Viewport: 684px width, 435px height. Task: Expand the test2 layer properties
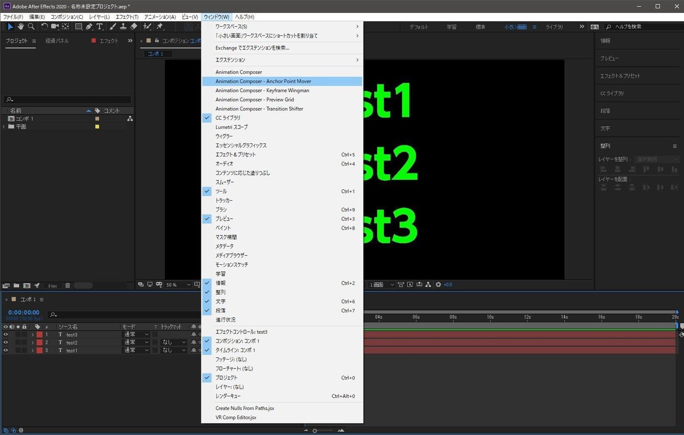pos(32,342)
